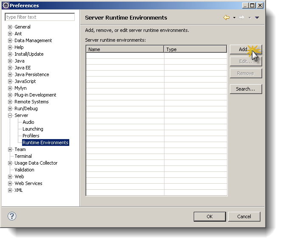Expand the Plug-in Development node

pos(10,95)
